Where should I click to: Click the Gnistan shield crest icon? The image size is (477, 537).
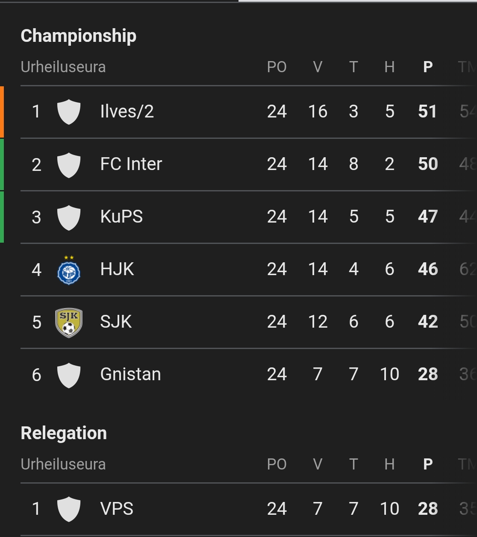click(x=69, y=375)
